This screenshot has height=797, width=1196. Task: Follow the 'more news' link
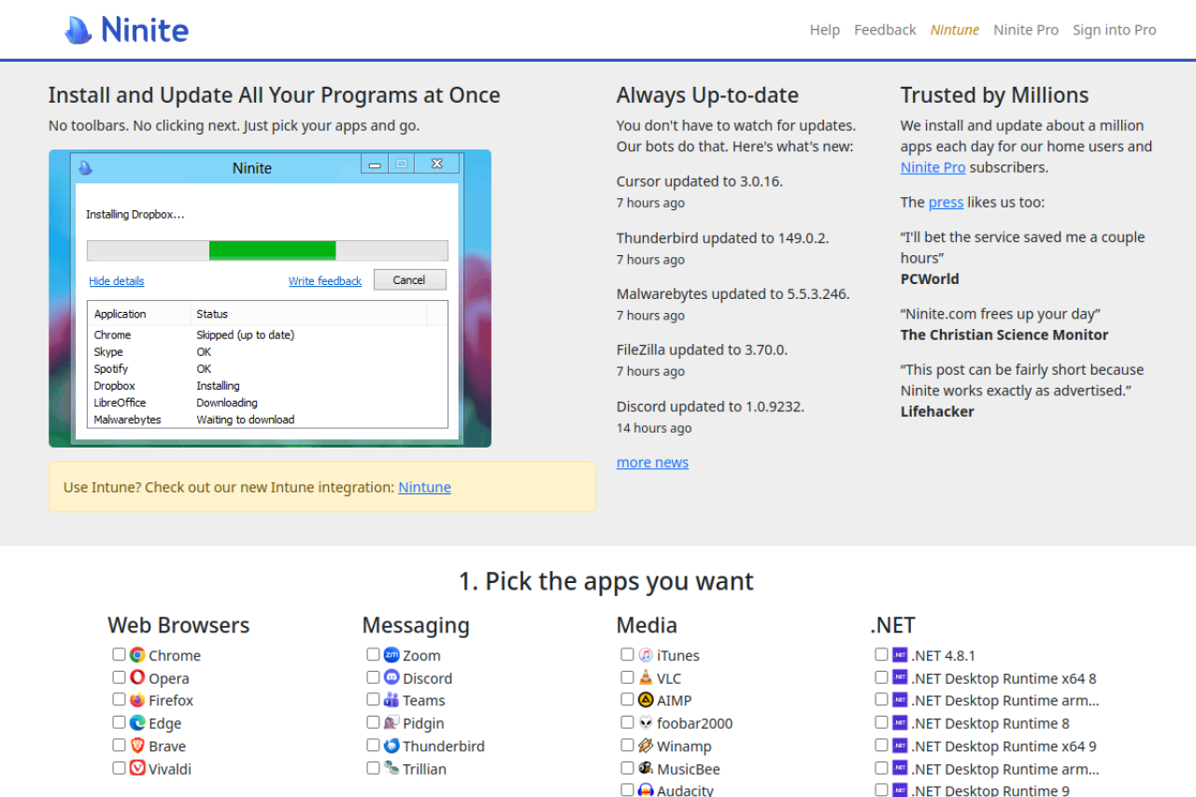pos(652,463)
